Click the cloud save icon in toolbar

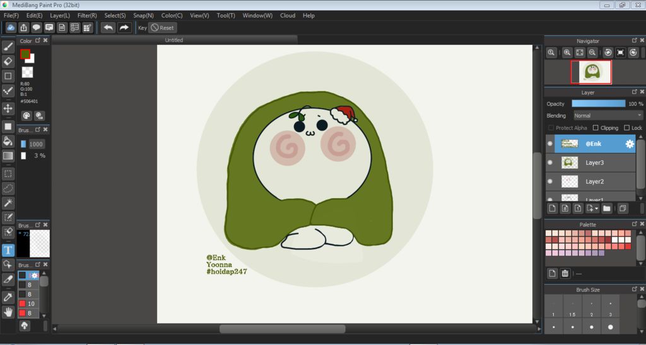click(11, 28)
